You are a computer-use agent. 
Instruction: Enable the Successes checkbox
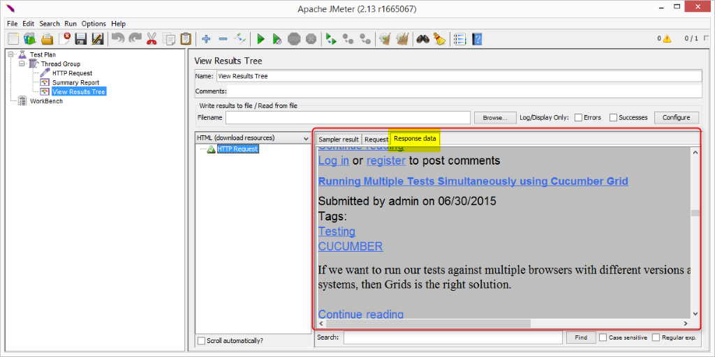(613, 117)
